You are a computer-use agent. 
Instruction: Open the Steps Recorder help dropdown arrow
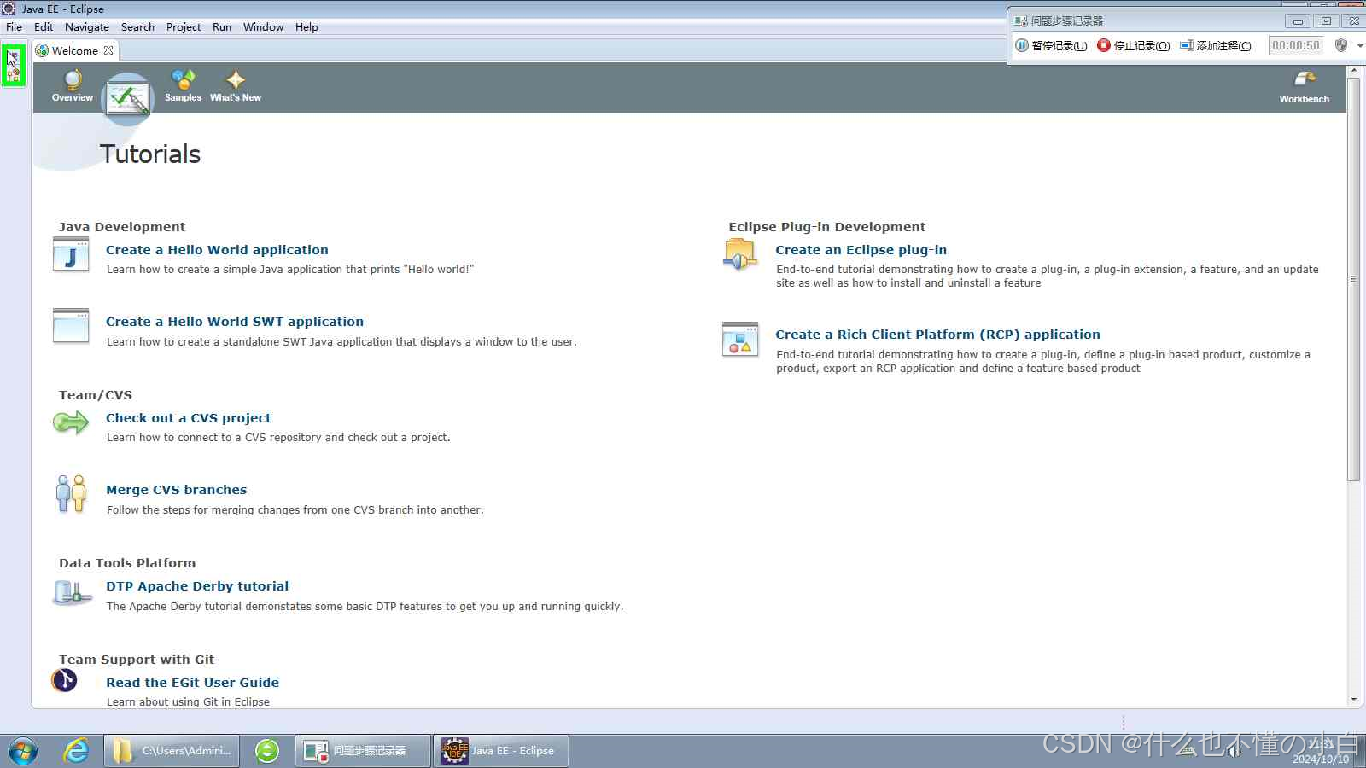[1359, 45]
